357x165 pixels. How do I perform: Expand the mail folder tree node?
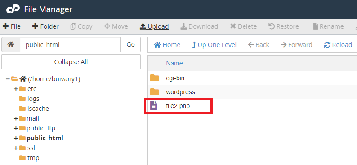pyautogui.click(x=16, y=118)
